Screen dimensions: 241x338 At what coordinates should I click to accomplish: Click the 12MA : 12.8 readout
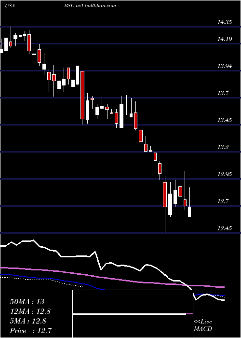point(31,311)
